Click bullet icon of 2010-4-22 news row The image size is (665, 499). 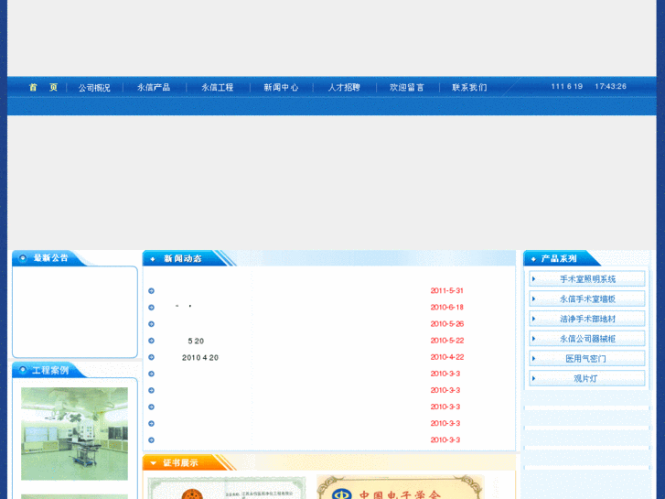point(152,357)
